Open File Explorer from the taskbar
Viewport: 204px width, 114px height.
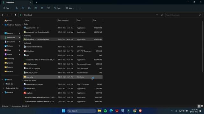click(99, 111)
